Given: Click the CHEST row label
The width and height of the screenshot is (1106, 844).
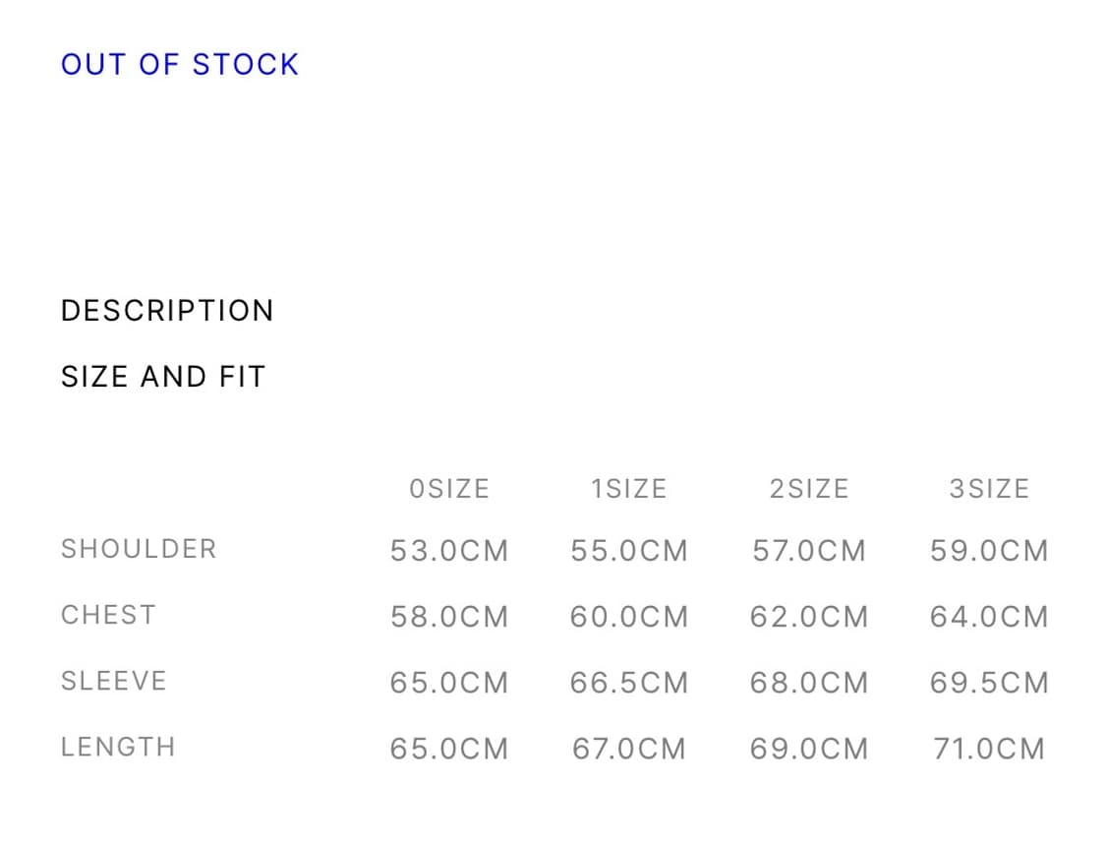Looking at the screenshot, I should (x=108, y=615).
